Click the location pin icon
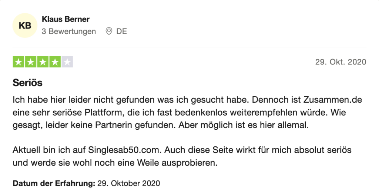This screenshot has height=196, width=379. tap(109, 31)
